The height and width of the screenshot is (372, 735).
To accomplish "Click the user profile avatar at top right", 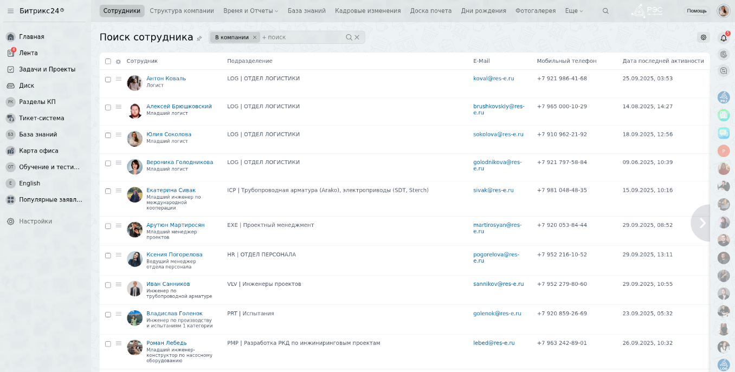I will click(x=723, y=11).
